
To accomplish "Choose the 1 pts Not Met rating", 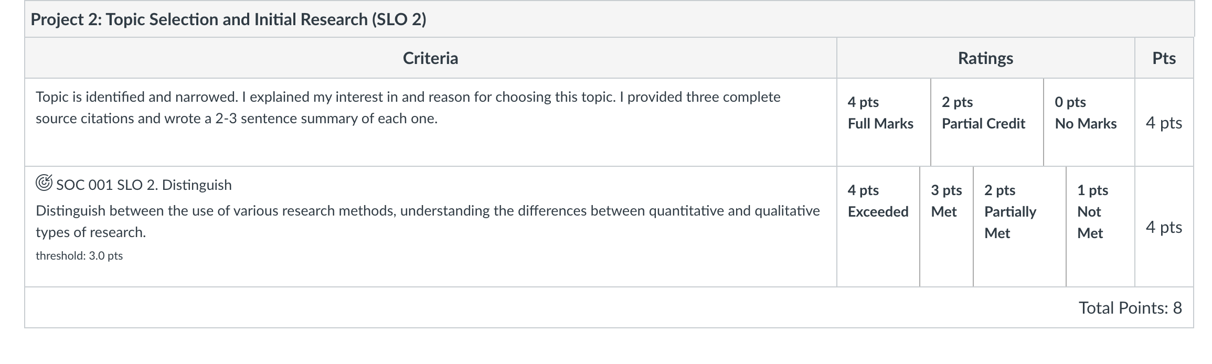I will 1100,227.
